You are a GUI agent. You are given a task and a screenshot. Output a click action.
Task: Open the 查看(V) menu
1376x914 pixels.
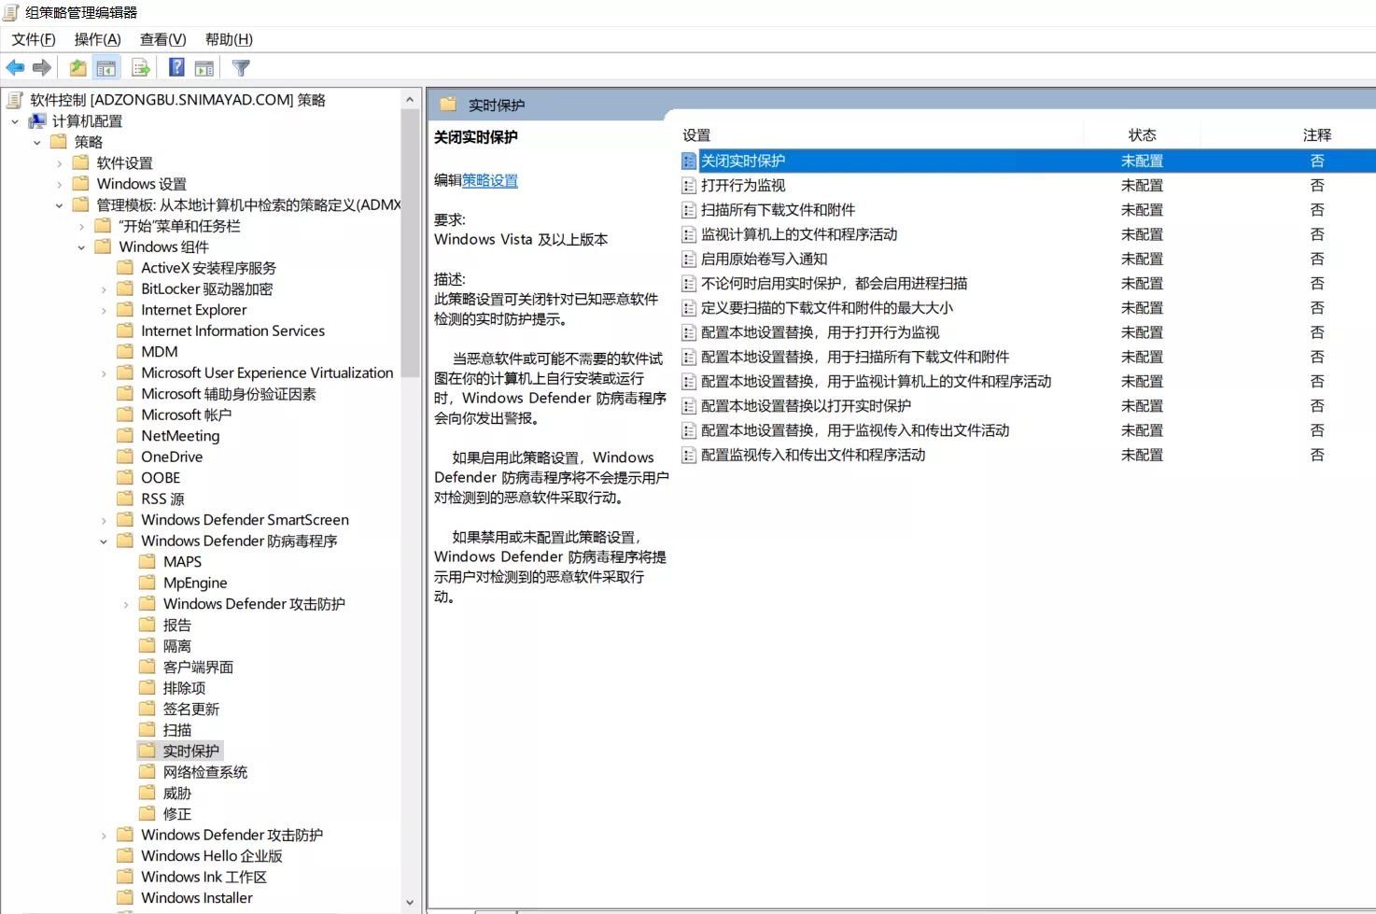pos(162,39)
